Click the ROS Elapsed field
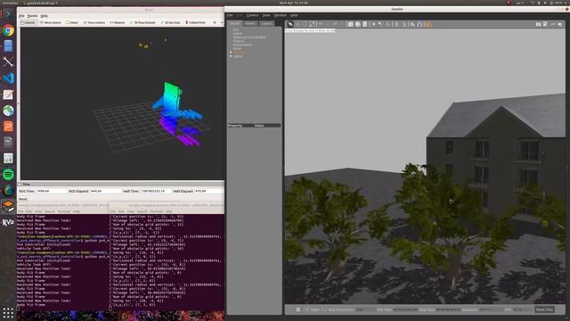The height and width of the screenshot is (321, 570). [105, 191]
